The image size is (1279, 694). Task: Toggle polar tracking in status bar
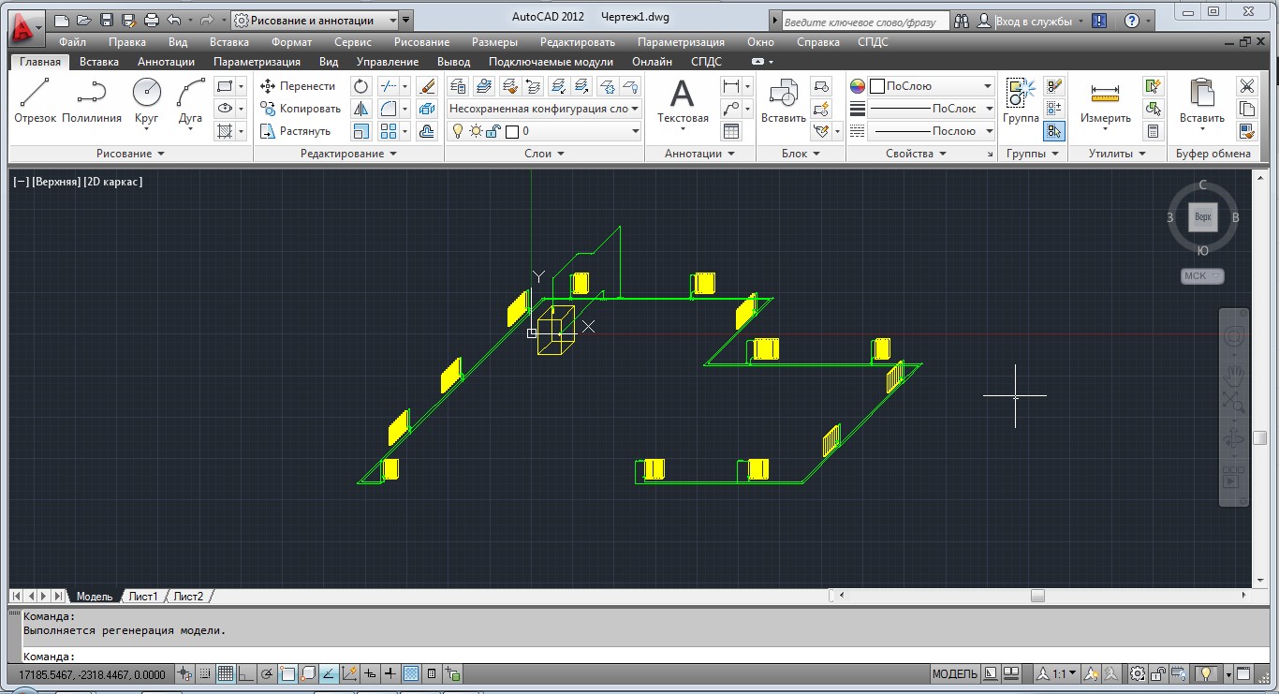[x=267, y=673]
